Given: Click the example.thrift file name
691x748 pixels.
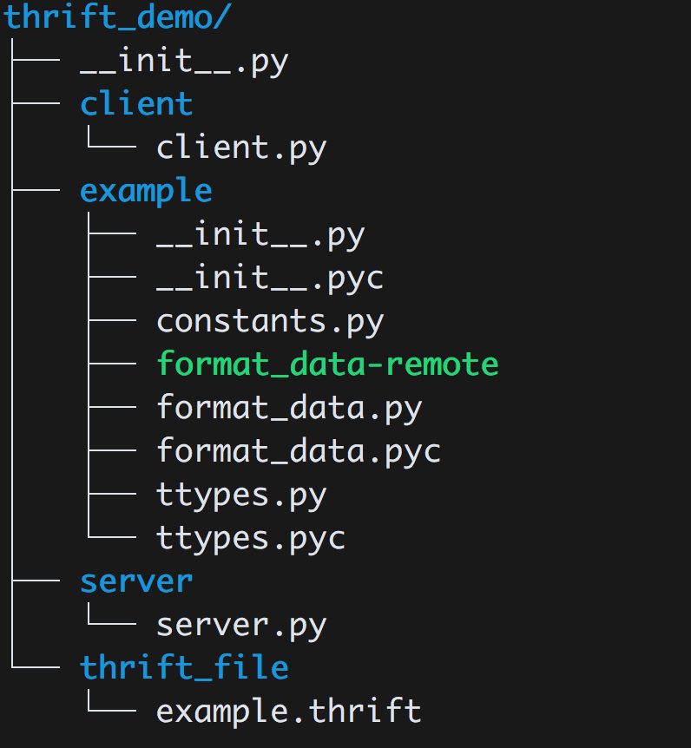Looking at the screenshot, I should [x=289, y=712].
